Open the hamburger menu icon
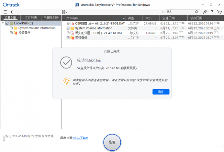 pos(5,12)
